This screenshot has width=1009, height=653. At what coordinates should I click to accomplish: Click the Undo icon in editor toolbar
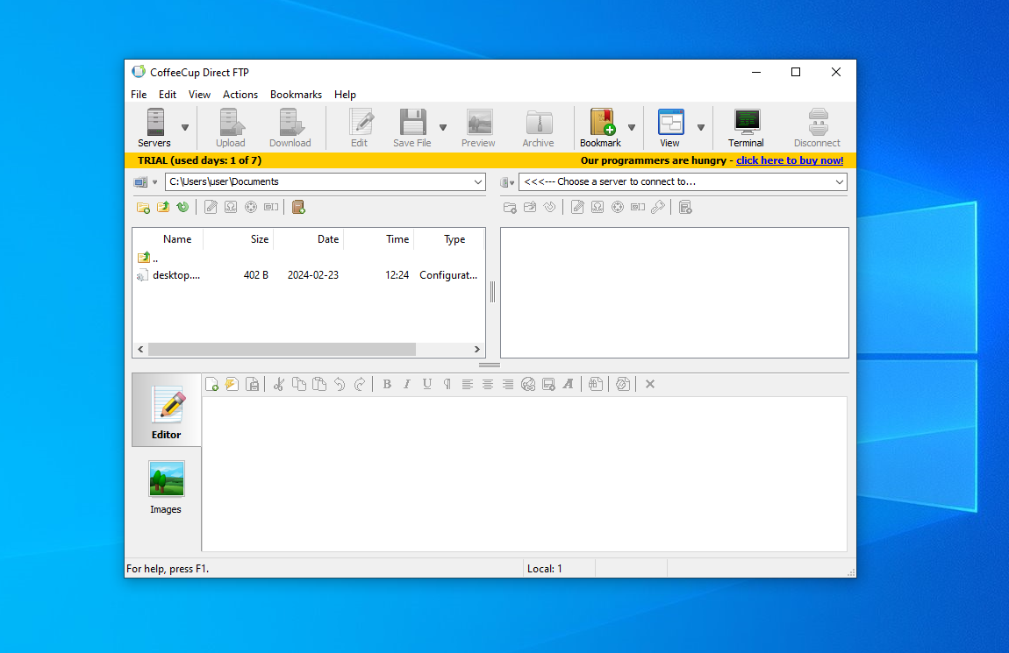(340, 384)
